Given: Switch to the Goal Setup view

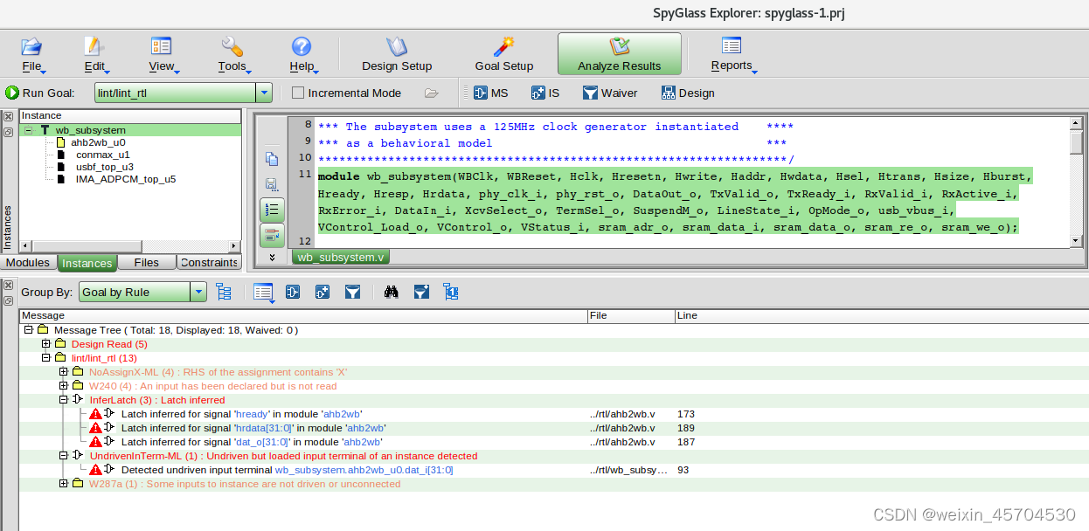Looking at the screenshot, I should (503, 53).
